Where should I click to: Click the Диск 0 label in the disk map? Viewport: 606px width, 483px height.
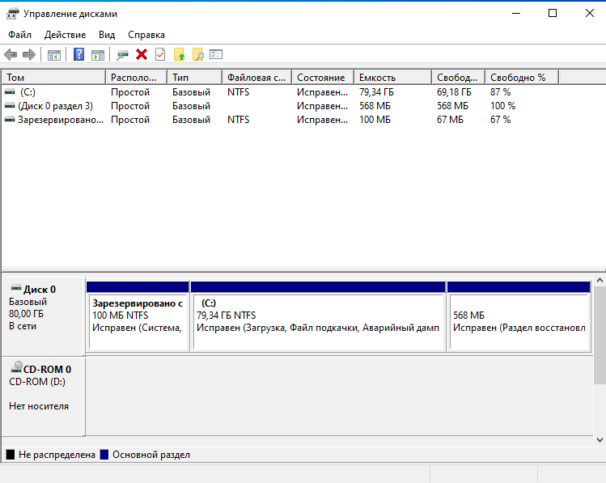click(40, 290)
